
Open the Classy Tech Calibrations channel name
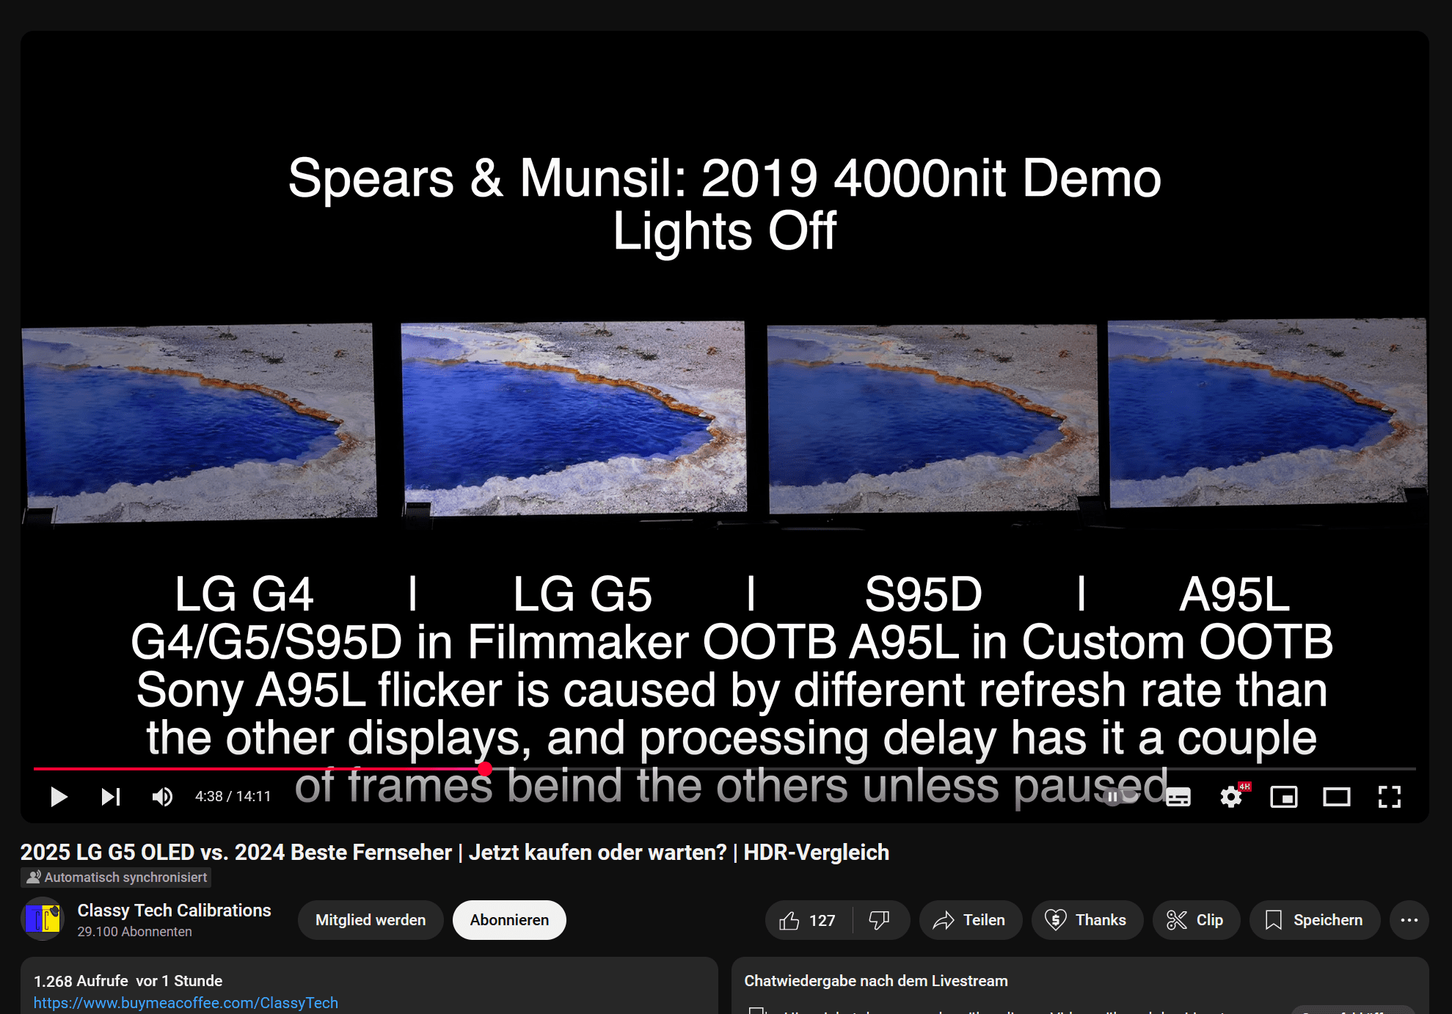pyautogui.click(x=174, y=911)
